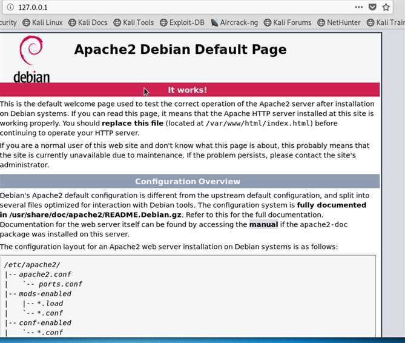This screenshot has width=405, height=343.
Task: Click the ports.conf entry in layout tree
Action: (x=60, y=284)
